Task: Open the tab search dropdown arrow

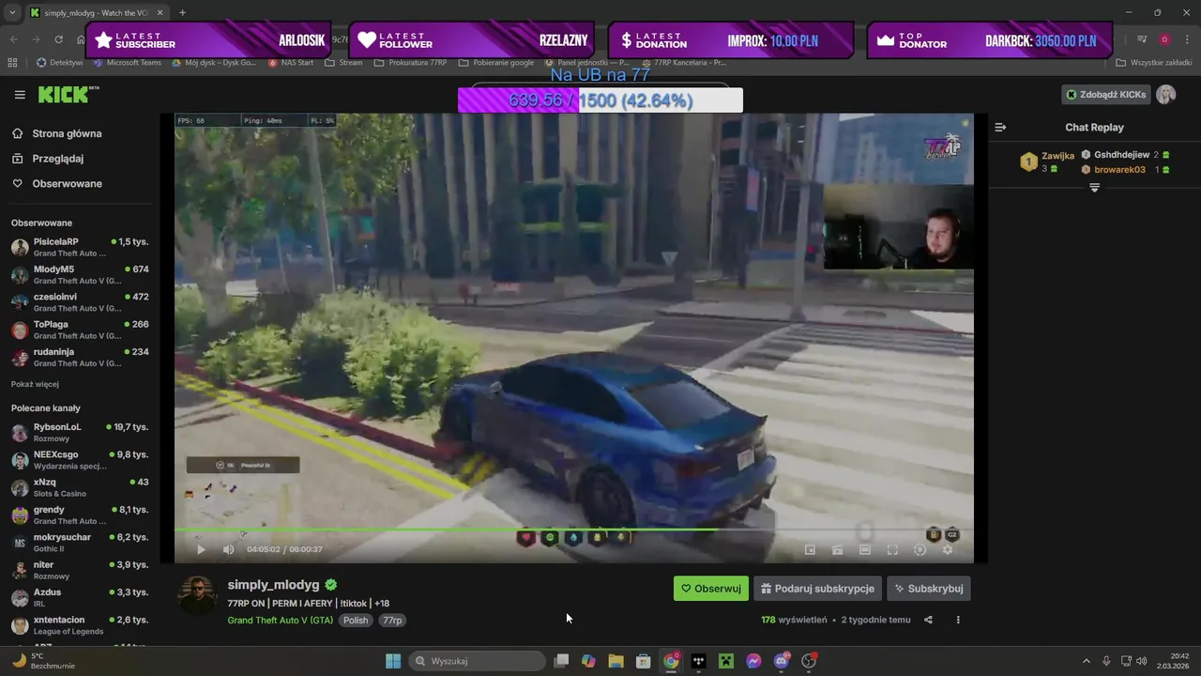Action: pos(11,12)
